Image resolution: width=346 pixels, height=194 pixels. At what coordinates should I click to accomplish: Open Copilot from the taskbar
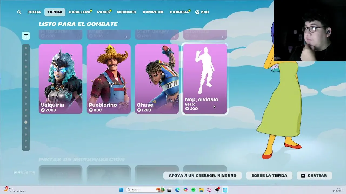tap(185, 190)
